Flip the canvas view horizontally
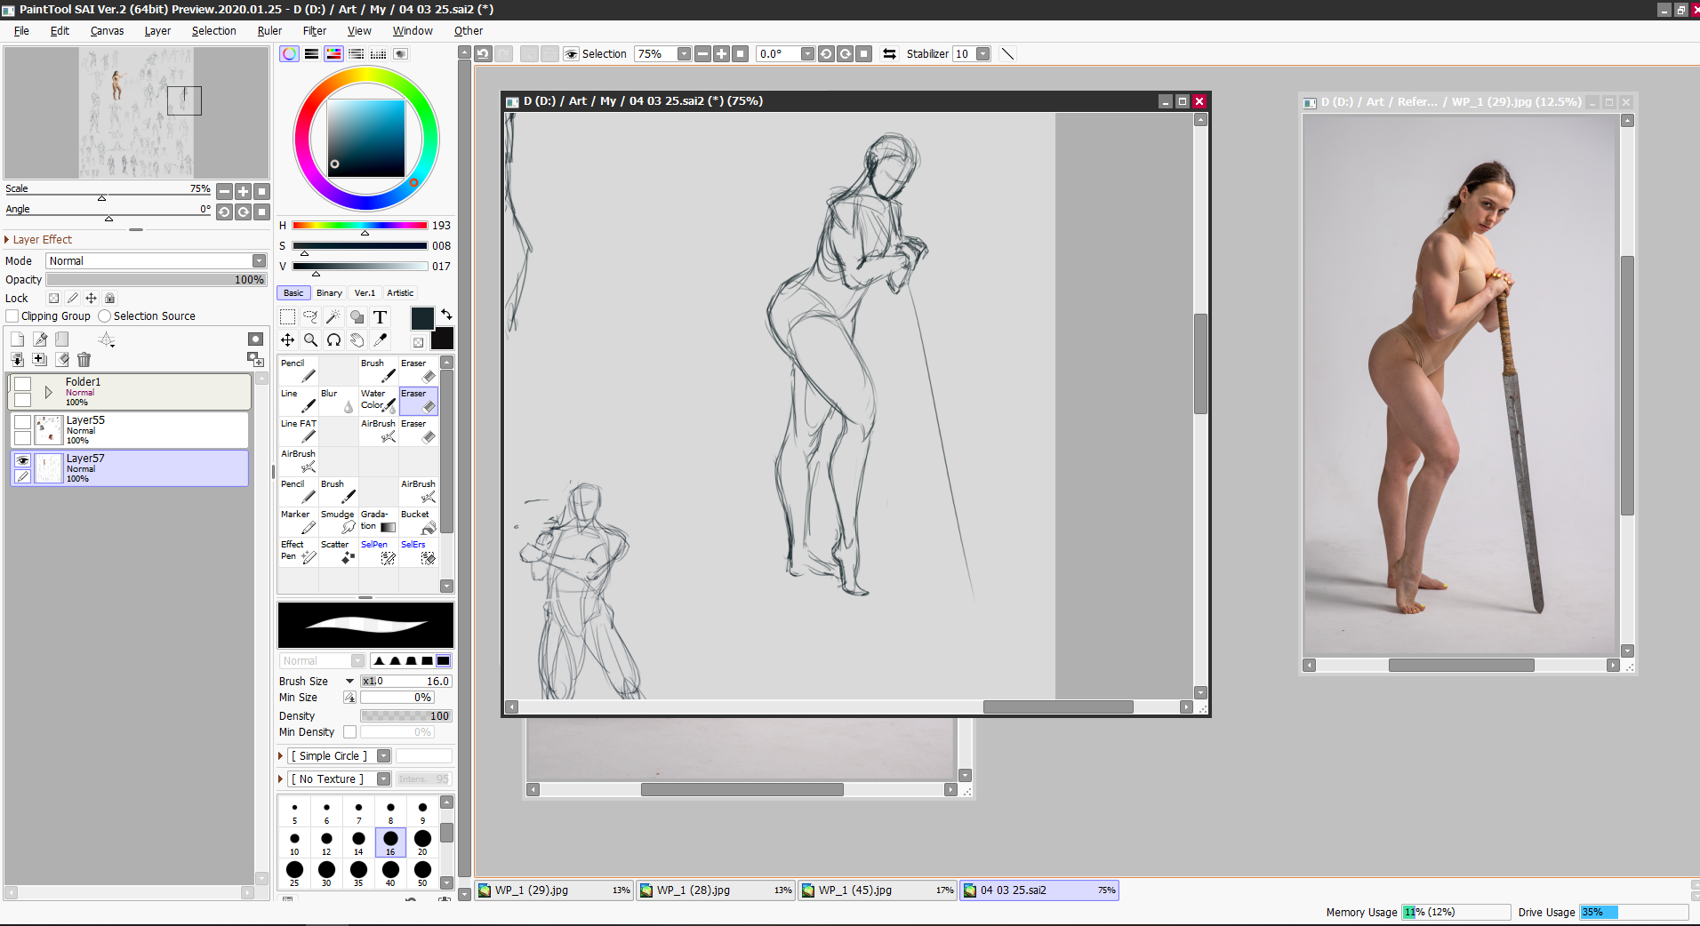This screenshot has width=1700, height=926. [x=889, y=54]
